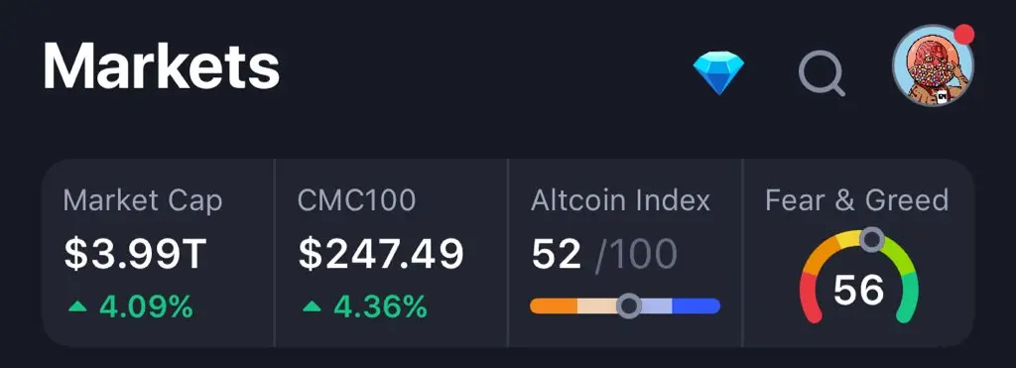Tap the green arrow beside 4.36%

point(312,306)
